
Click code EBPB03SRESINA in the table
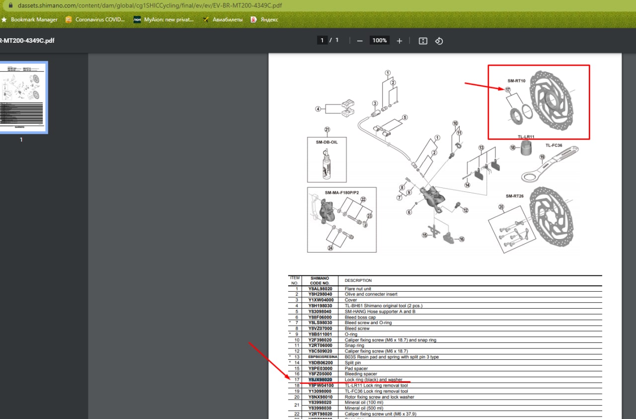[x=322, y=357]
